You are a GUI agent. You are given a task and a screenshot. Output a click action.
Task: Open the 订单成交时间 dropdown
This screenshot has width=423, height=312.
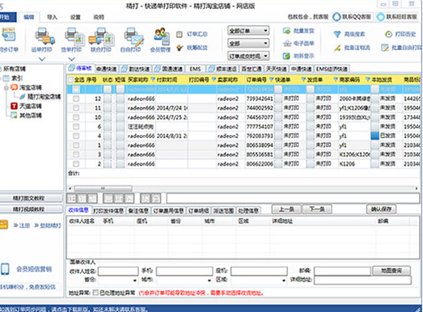coord(248,56)
